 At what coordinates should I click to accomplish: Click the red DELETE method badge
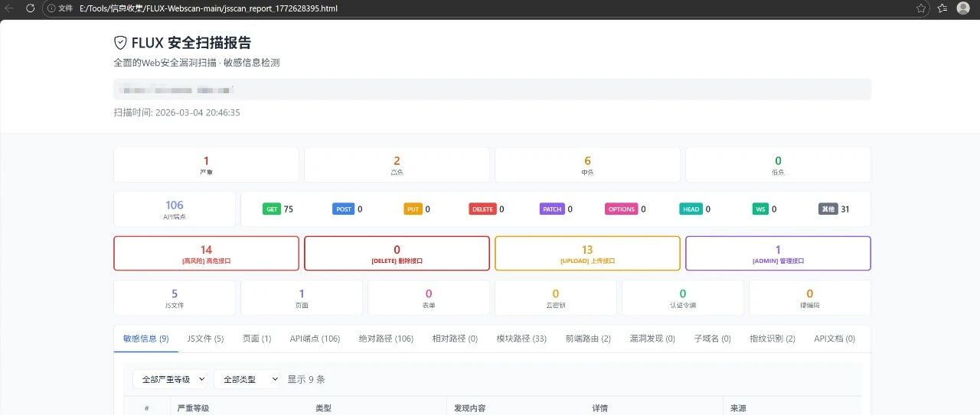tap(482, 209)
